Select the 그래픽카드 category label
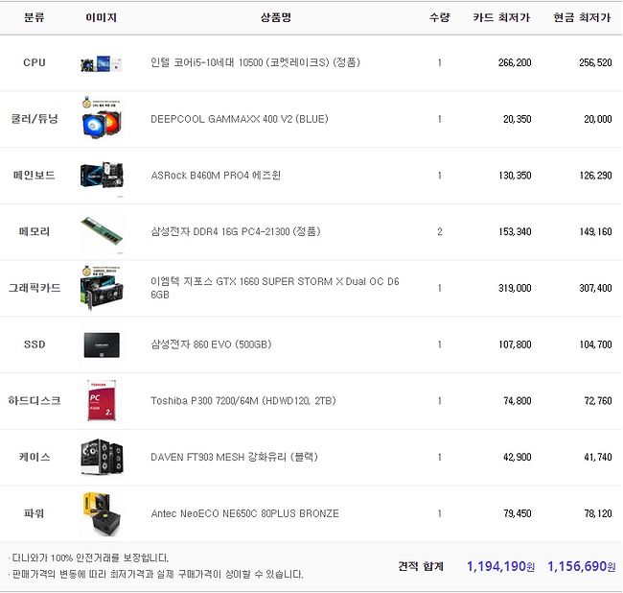Viewport: 623px width, 593px height. click(35, 288)
